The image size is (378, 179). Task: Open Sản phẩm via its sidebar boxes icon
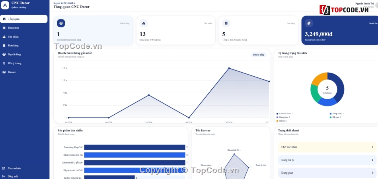point(4,37)
